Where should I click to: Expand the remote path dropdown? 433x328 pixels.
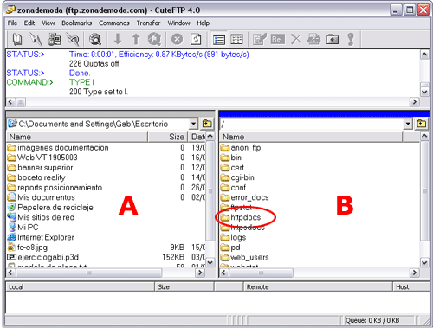[x=408, y=124]
